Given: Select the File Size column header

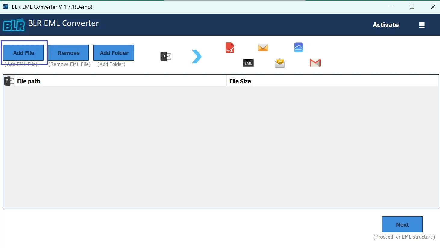Looking at the screenshot, I should pyautogui.click(x=240, y=81).
